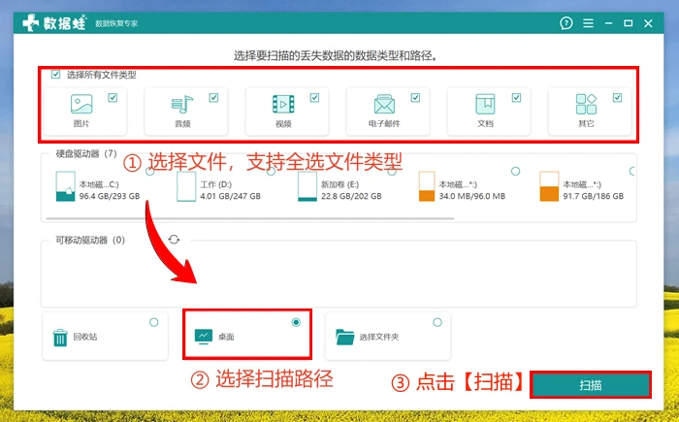Select the 文档 (Documents) file type icon
The image size is (679, 422).
485,105
